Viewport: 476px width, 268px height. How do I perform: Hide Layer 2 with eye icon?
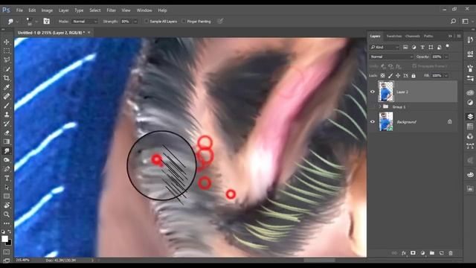pyautogui.click(x=373, y=92)
